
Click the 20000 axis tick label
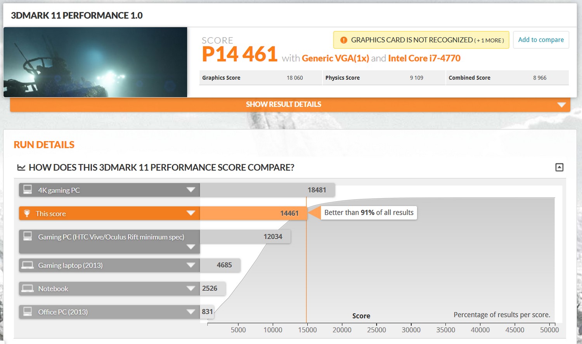[342, 330]
